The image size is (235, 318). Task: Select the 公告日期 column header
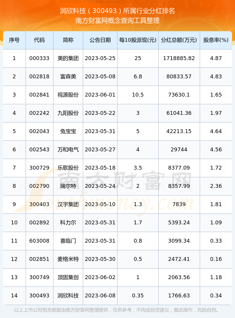[100, 40]
